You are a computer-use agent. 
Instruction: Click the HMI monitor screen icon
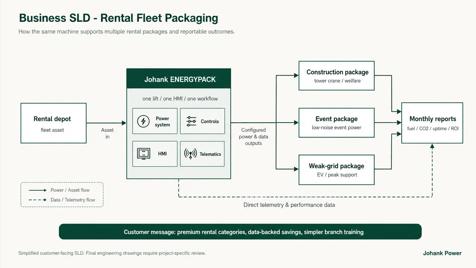pyautogui.click(x=143, y=154)
